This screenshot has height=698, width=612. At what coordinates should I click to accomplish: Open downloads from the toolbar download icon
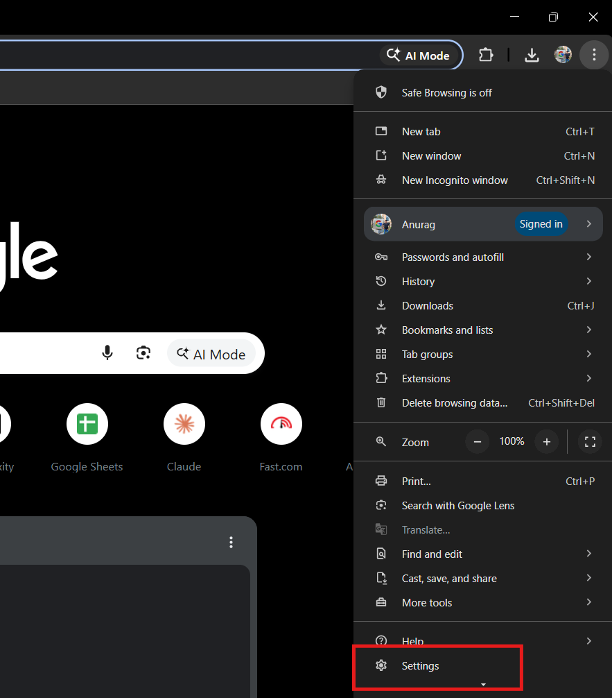point(532,55)
